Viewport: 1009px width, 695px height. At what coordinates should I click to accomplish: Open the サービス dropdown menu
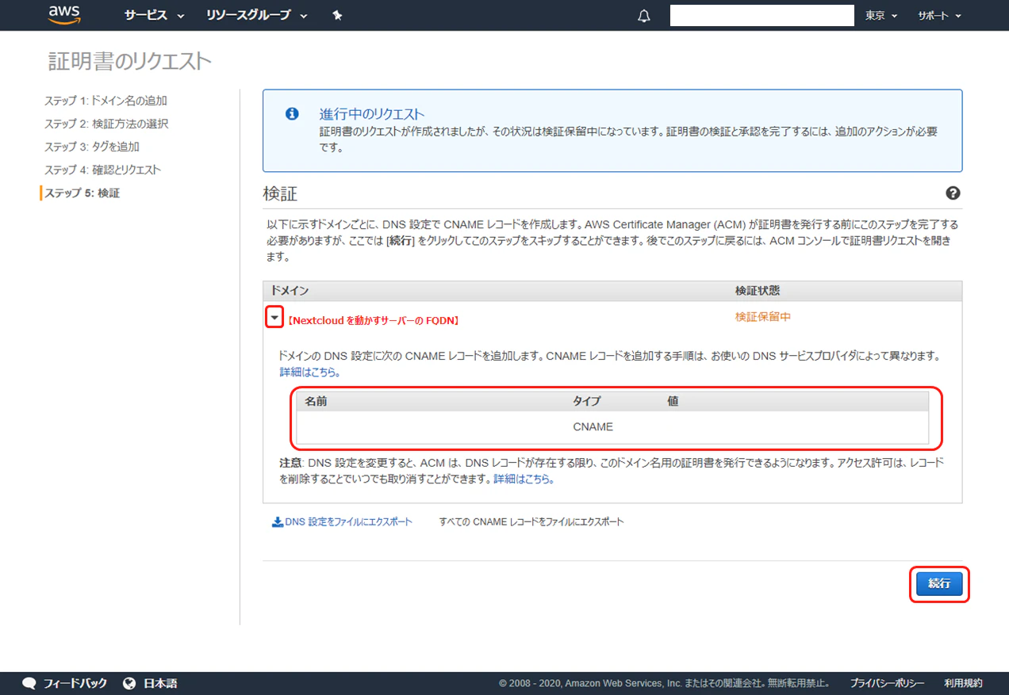pyautogui.click(x=154, y=15)
